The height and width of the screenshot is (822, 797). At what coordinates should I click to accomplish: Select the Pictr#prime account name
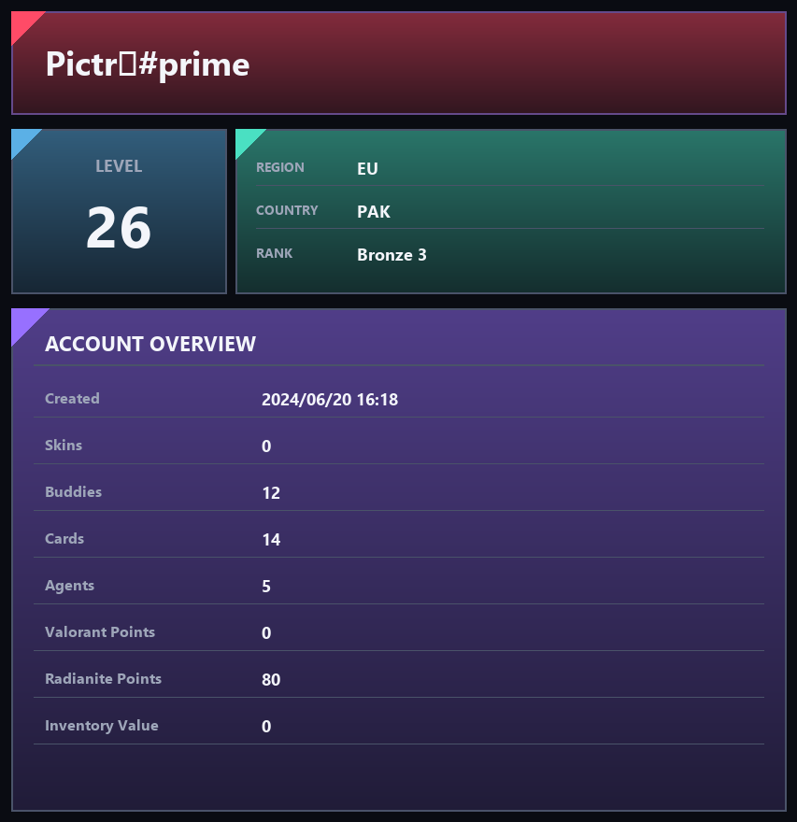click(148, 64)
